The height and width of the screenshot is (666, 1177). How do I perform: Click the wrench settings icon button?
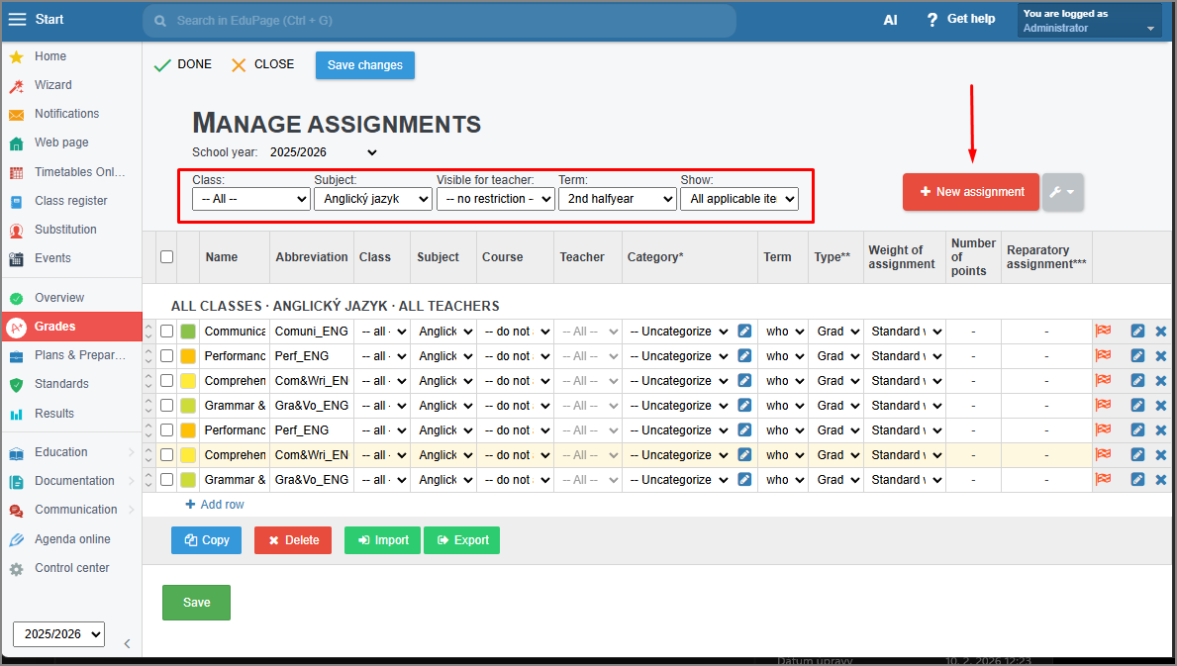[x=1062, y=192]
